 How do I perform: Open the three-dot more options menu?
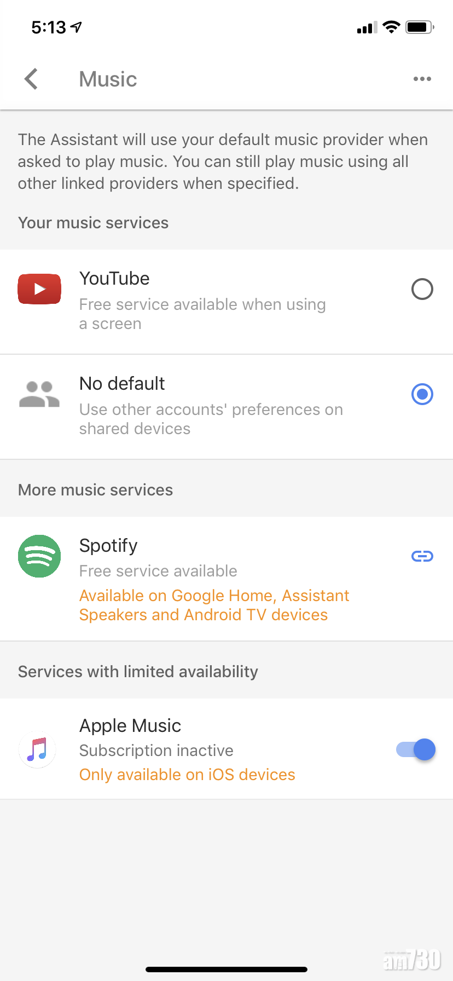tap(422, 79)
